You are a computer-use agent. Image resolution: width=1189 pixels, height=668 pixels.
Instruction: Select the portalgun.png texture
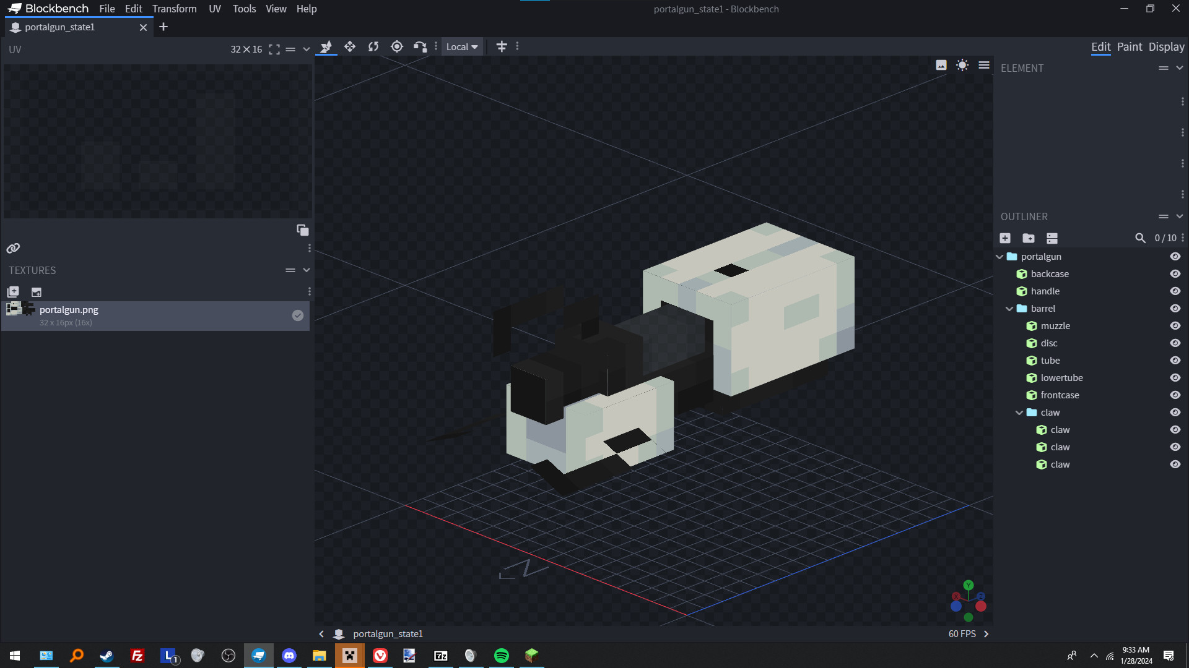[x=68, y=310]
